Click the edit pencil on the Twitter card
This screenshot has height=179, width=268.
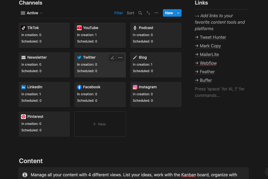(112, 58)
